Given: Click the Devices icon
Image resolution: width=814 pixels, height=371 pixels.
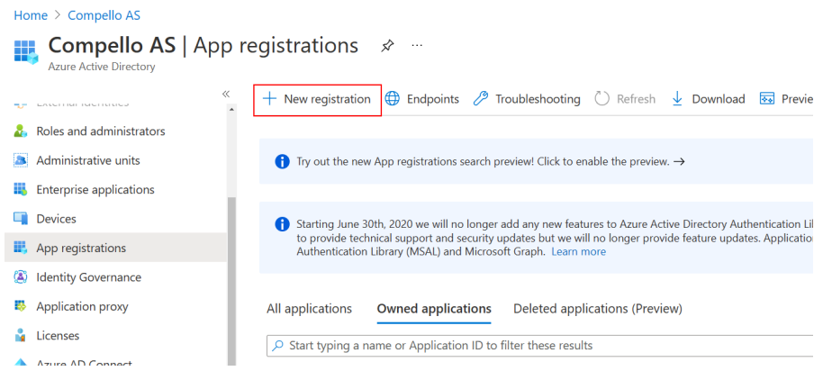Looking at the screenshot, I should pos(20,219).
